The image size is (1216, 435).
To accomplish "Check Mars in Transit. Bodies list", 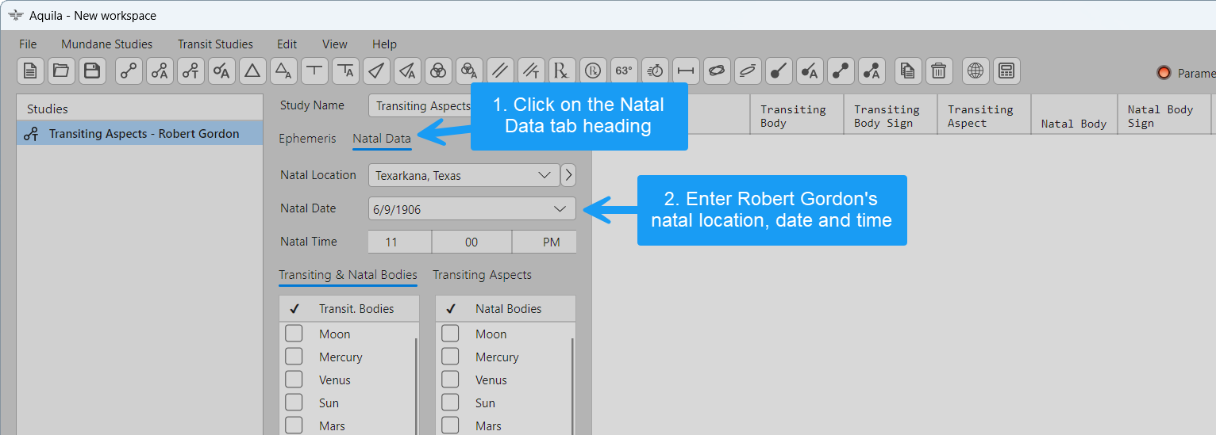I will (x=294, y=425).
